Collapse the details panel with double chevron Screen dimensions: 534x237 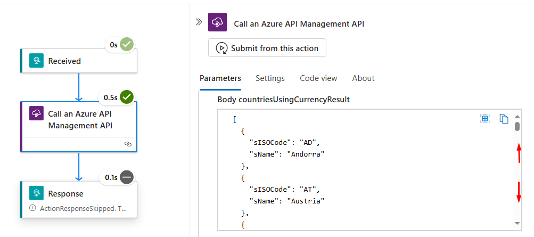199,22
